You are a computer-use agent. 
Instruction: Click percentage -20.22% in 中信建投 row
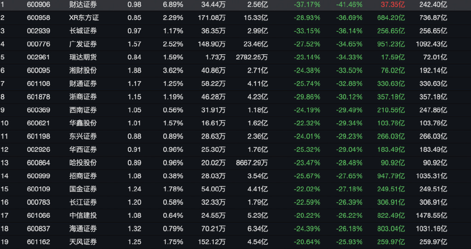click(x=307, y=215)
